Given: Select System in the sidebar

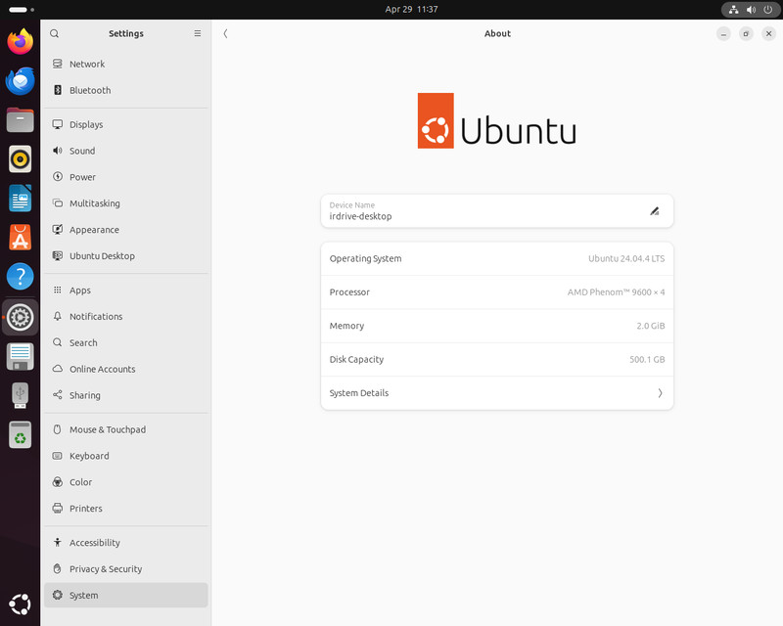Looking at the screenshot, I should [126, 595].
